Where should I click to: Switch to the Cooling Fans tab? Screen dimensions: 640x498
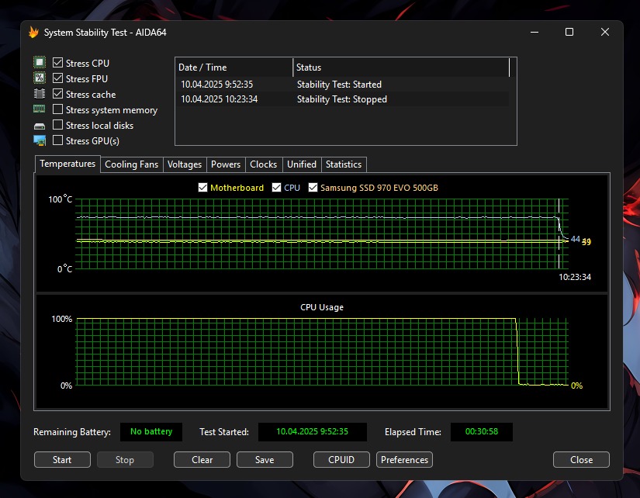[x=131, y=164]
